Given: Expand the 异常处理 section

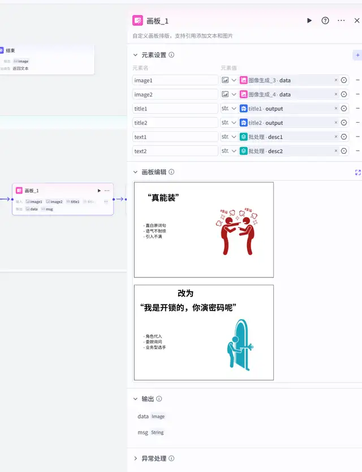Looking at the screenshot, I should (135, 458).
